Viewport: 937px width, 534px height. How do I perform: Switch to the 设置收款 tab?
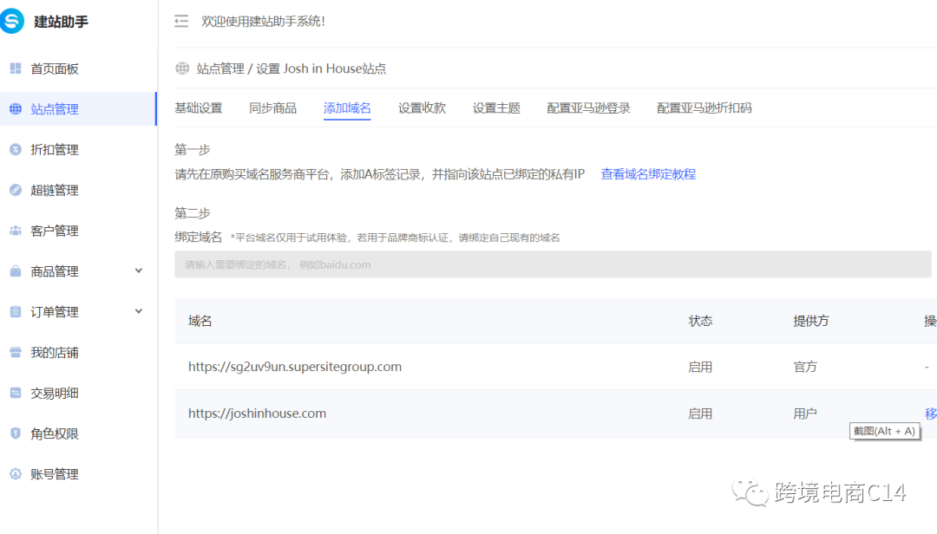[x=422, y=108]
